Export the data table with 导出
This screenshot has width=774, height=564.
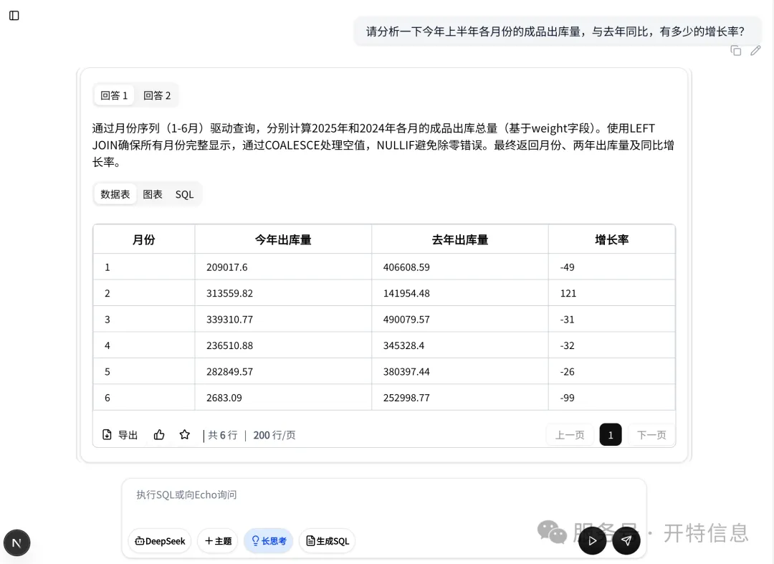pos(120,434)
